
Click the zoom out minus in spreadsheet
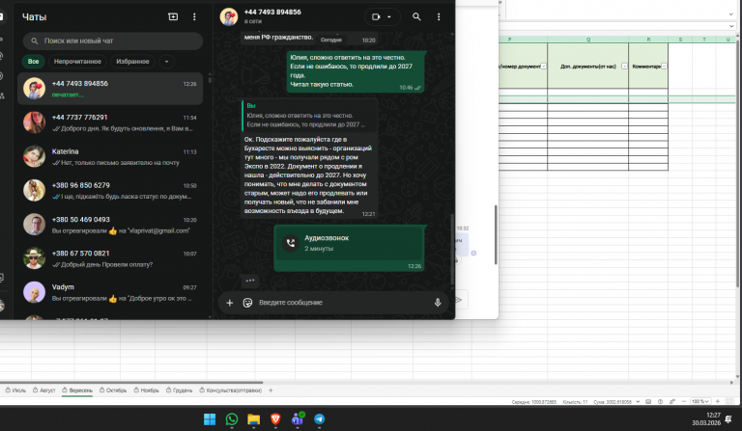684,402
